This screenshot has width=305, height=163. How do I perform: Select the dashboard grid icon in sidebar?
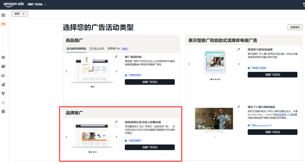point(3,15)
